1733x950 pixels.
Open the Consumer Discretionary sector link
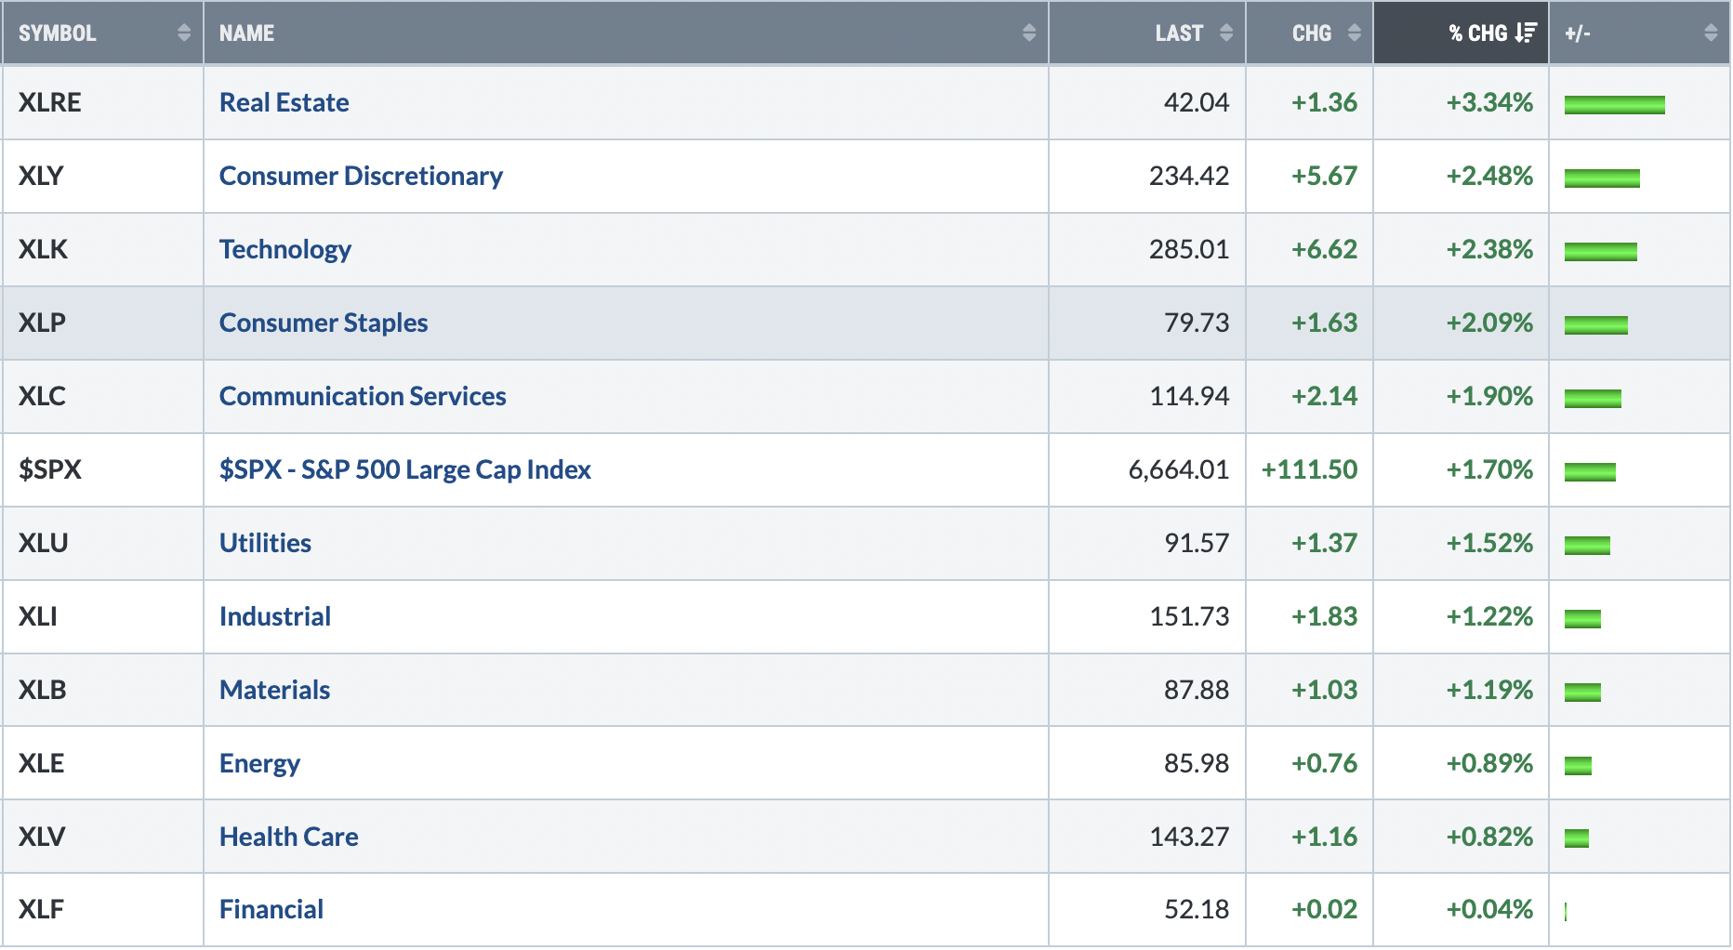[x=361, y=176]
